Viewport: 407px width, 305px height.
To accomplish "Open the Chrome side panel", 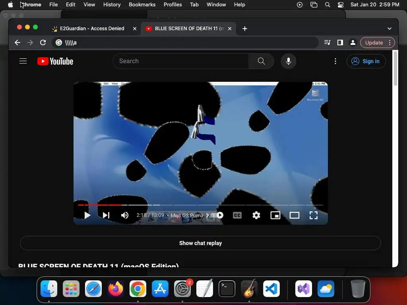I will 340,42.
